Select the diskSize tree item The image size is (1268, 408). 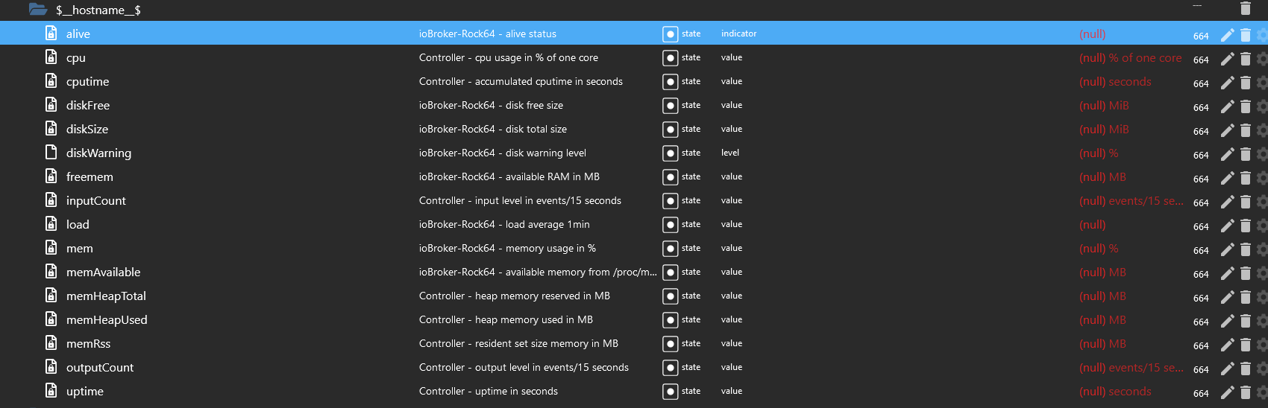[87, 129]
